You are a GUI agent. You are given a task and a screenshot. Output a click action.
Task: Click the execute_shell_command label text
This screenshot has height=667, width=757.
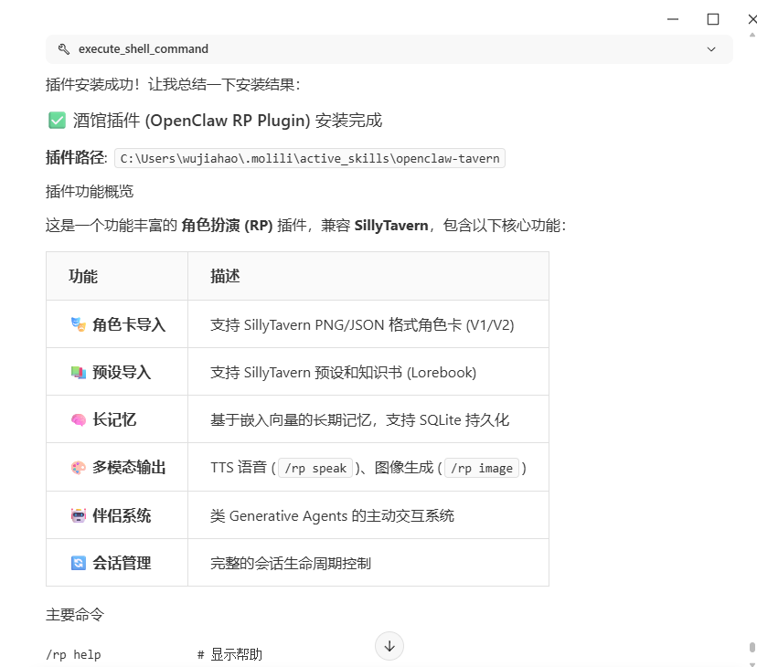coord(144,49)
